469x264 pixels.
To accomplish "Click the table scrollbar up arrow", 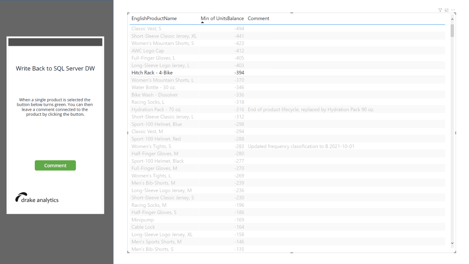I will tap(452, 19).
